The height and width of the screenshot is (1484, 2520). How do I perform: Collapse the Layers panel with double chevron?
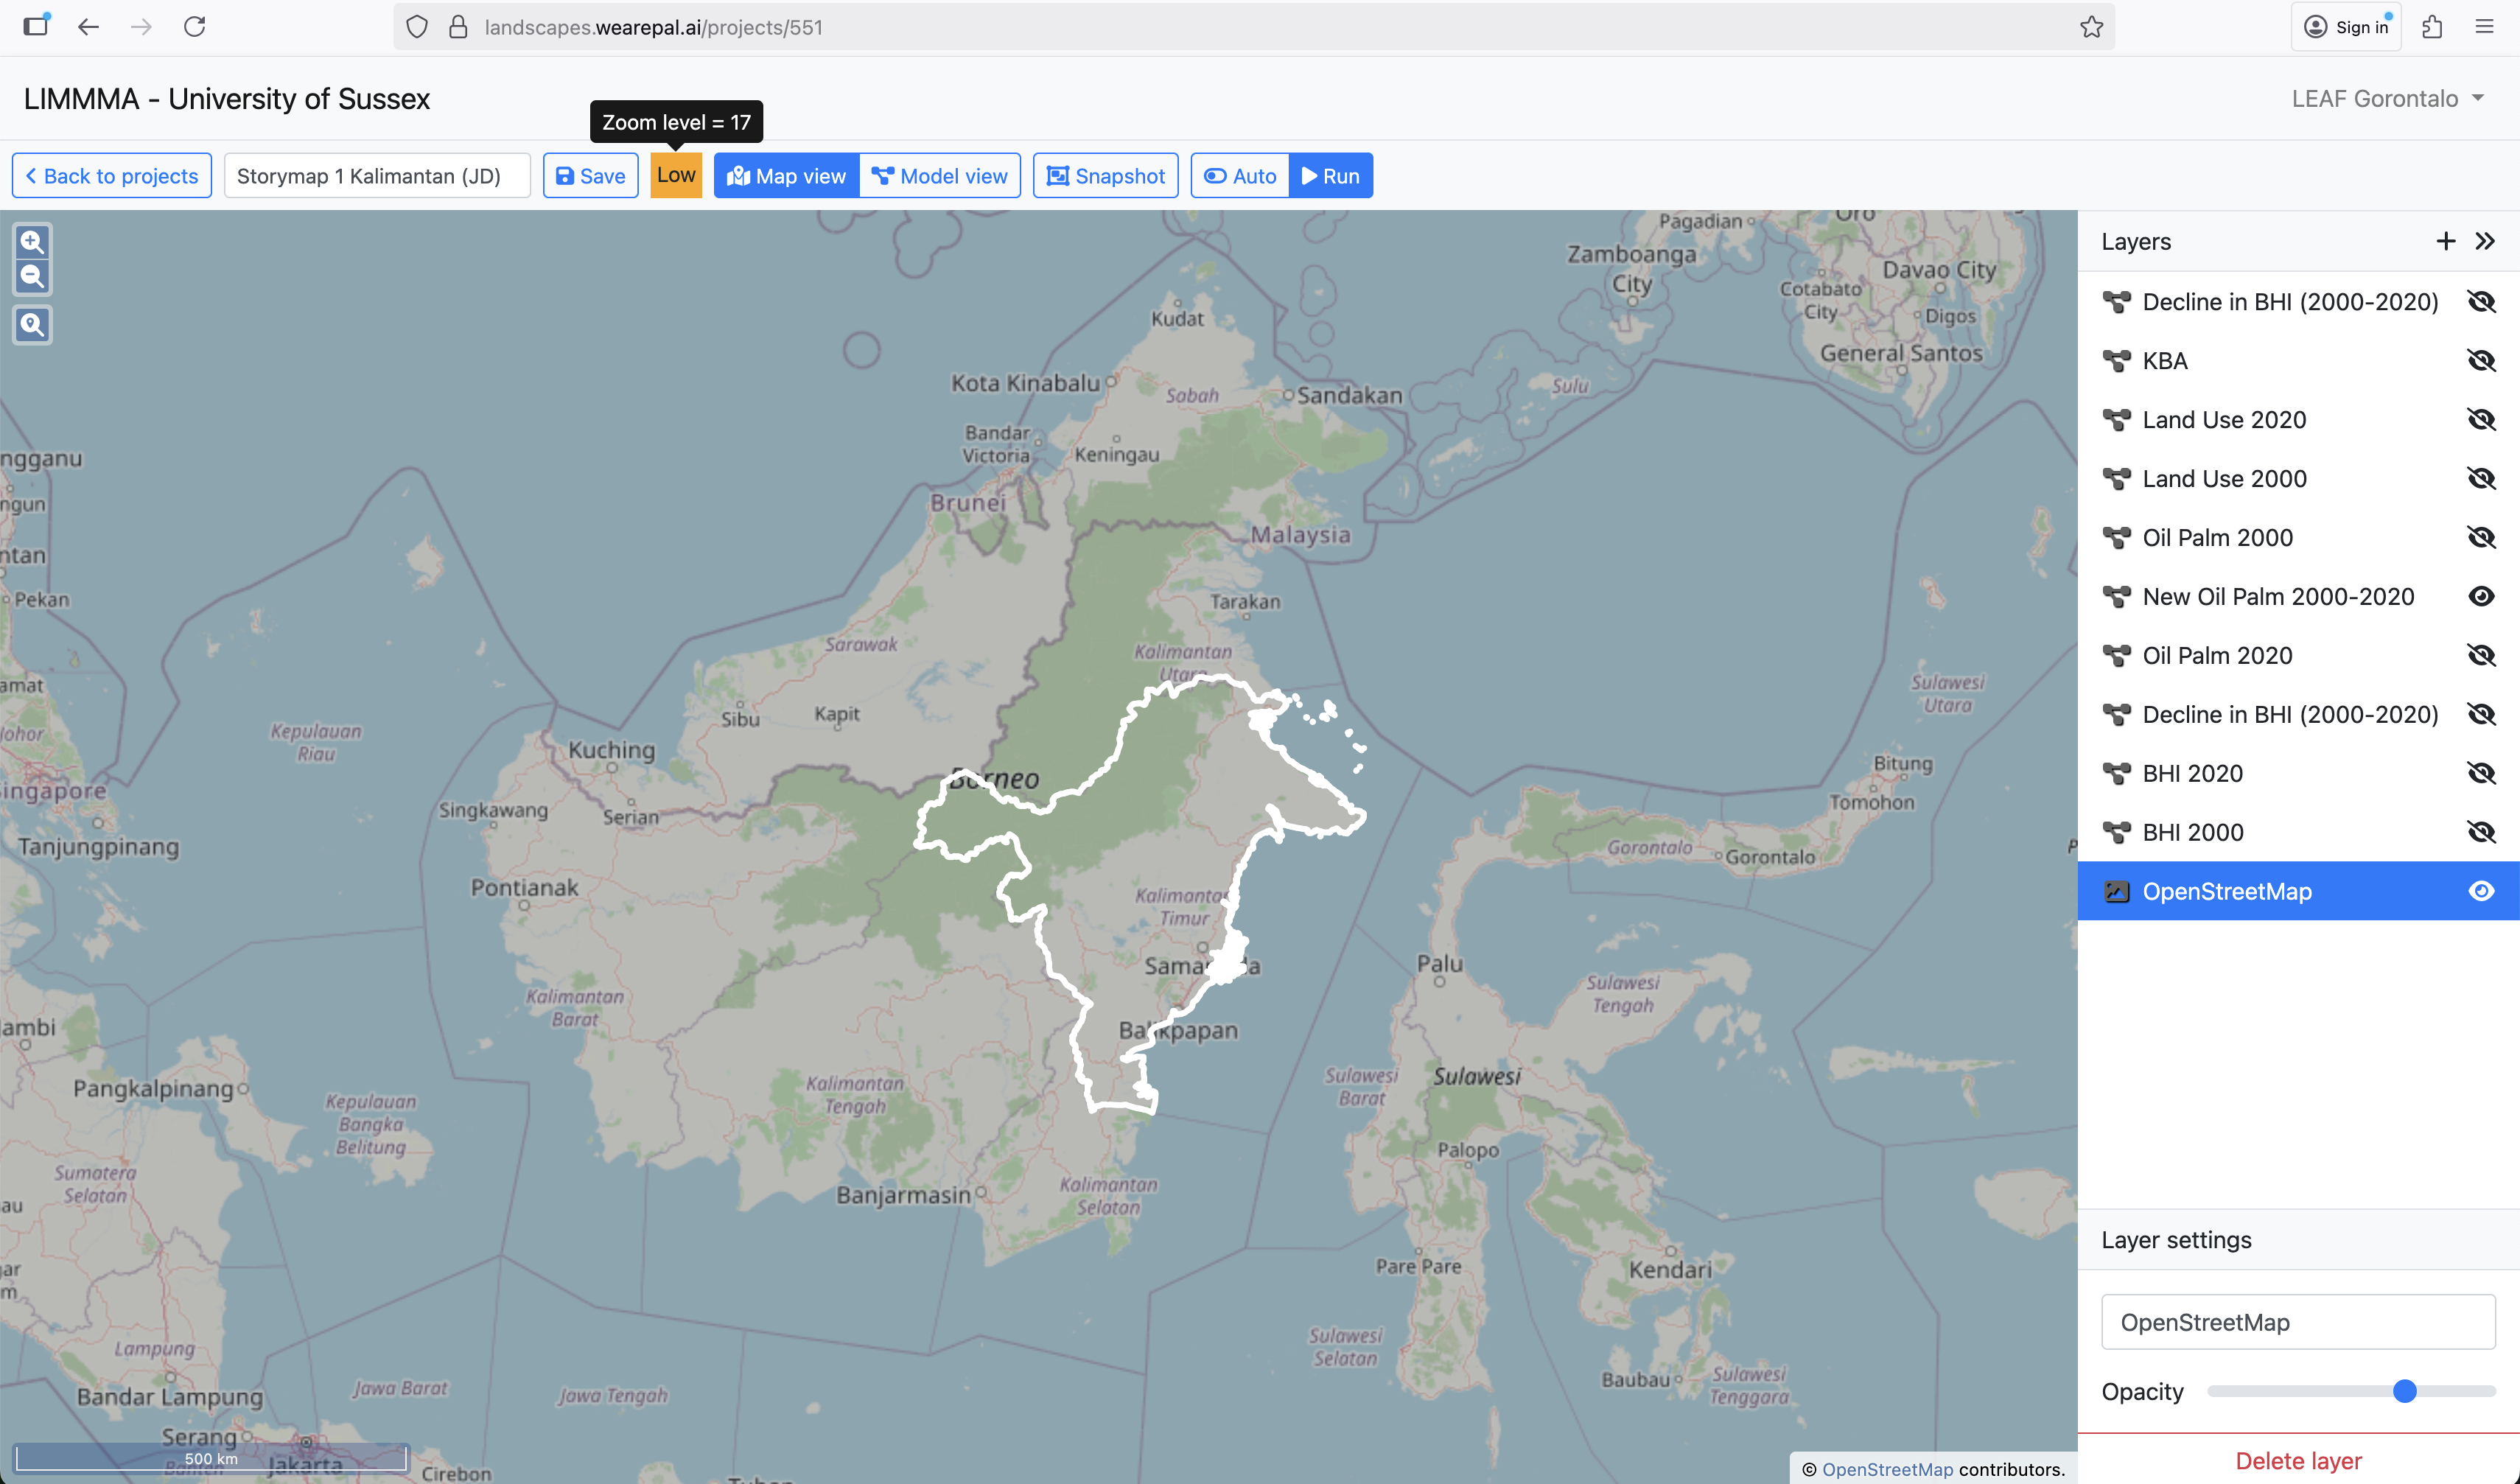coord(2485,241)
